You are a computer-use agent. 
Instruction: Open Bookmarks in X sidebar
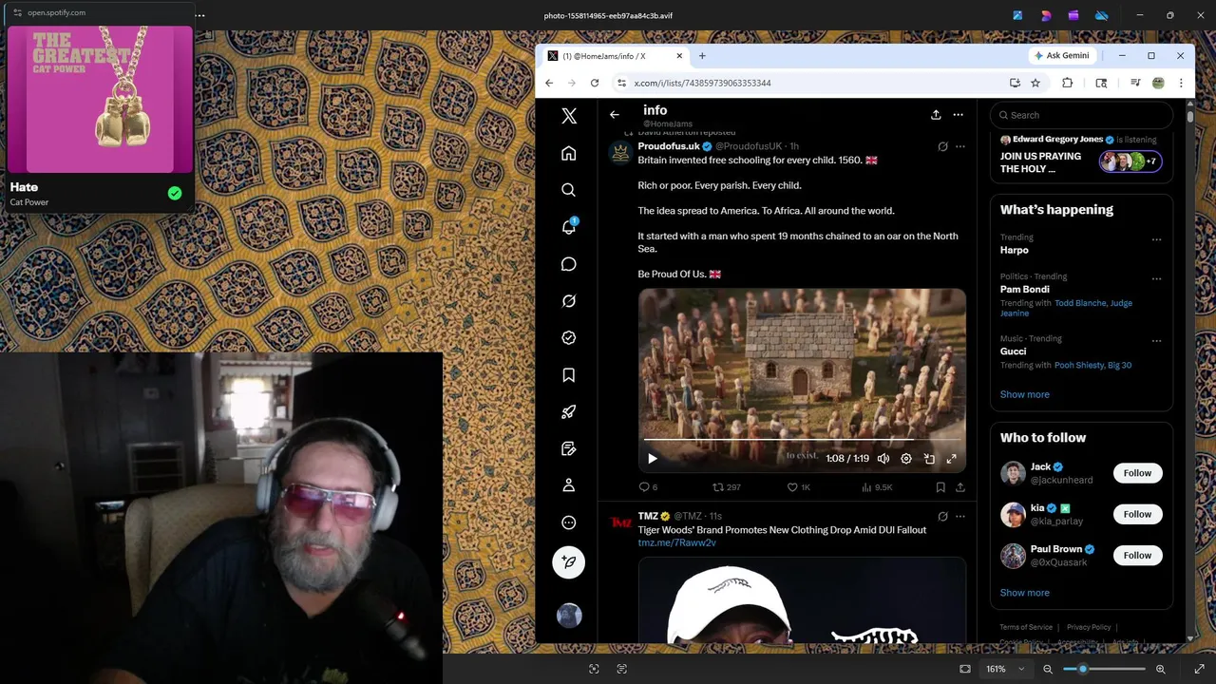tap(568, 375)
